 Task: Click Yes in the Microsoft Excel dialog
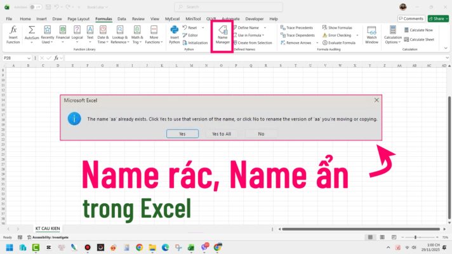[182, 134]
